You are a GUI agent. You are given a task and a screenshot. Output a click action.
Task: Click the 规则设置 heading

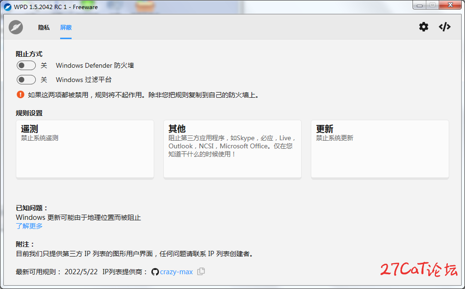pos(29,113)
